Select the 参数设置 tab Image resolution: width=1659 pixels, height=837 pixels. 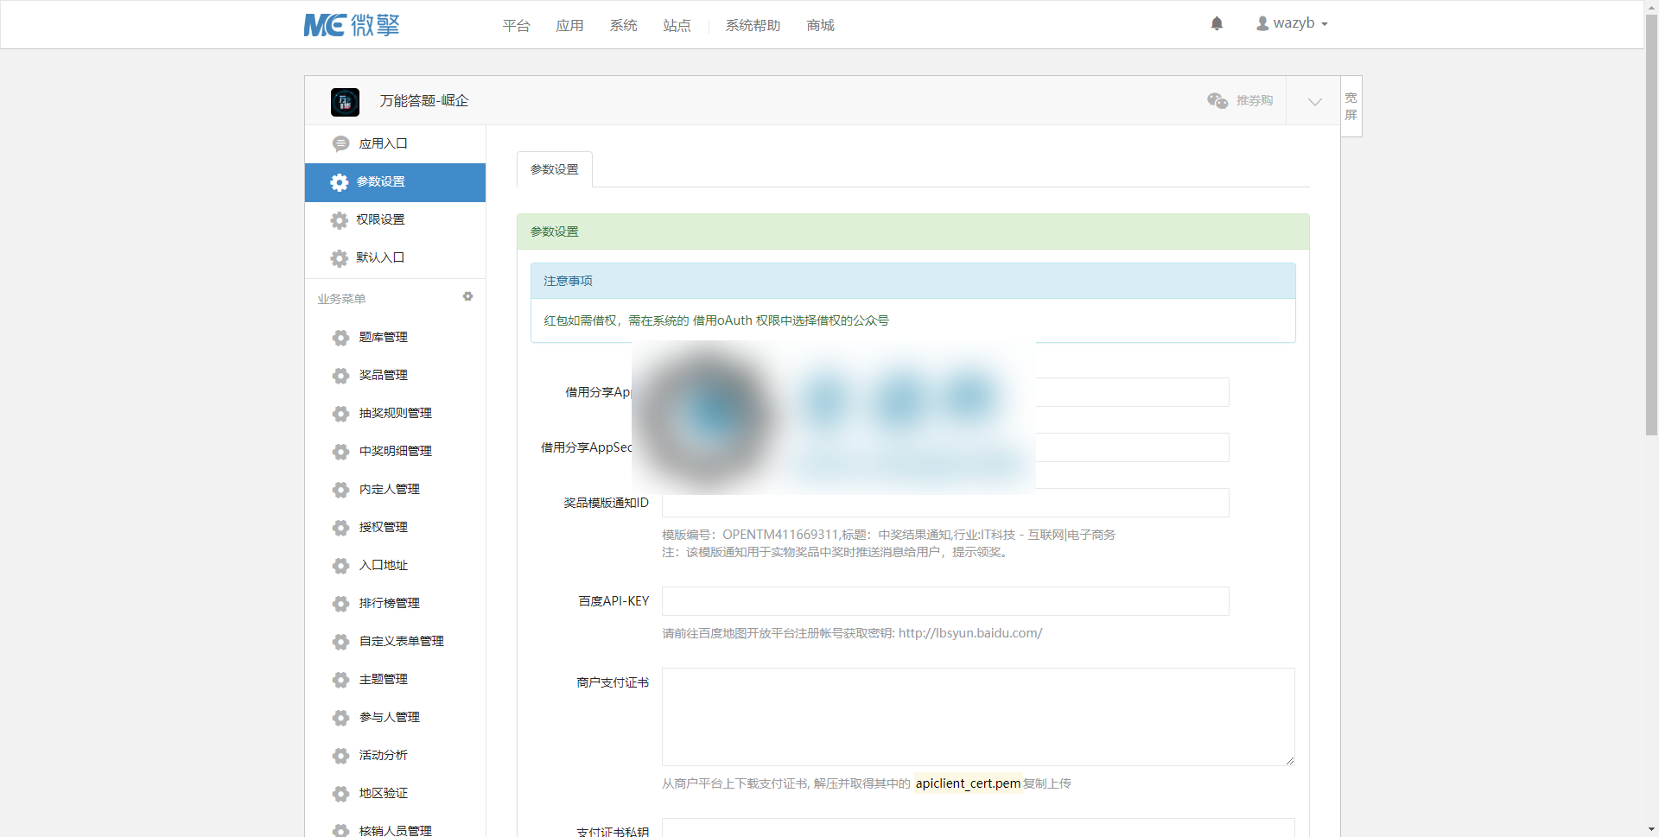click(x=555, y=169)
